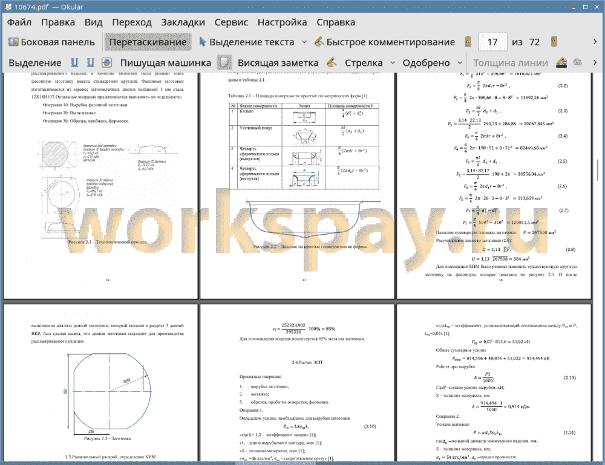Open the Справка menu
Viewport: 605px width, 465px height.
click(336, 22)
